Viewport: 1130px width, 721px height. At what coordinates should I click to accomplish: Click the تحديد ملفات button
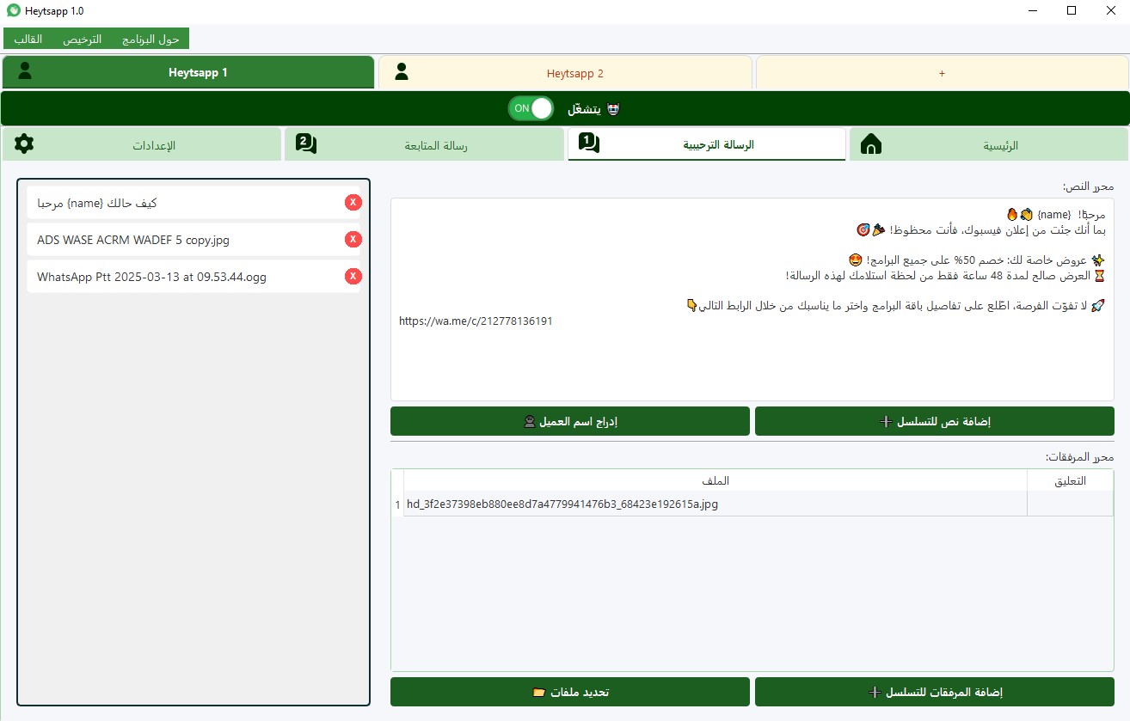(x=570, y=692)
